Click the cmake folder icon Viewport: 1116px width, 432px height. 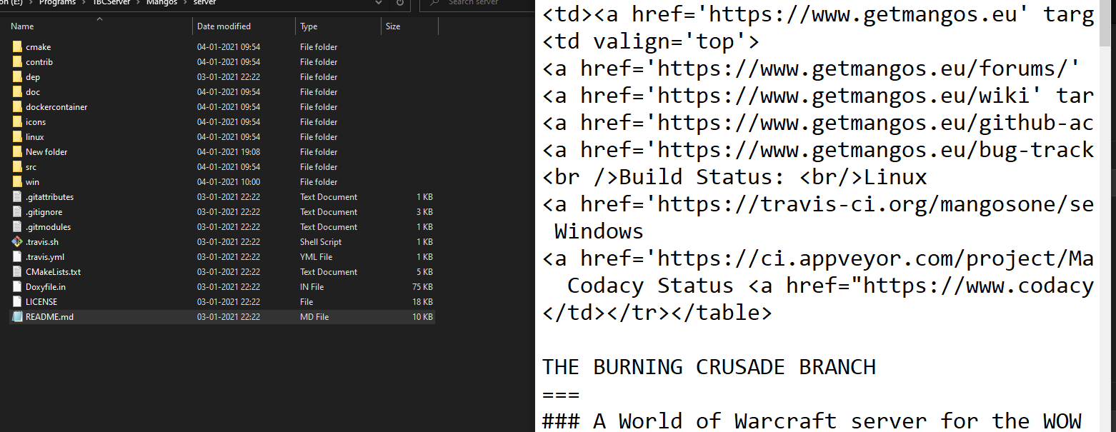pos(17,47)
